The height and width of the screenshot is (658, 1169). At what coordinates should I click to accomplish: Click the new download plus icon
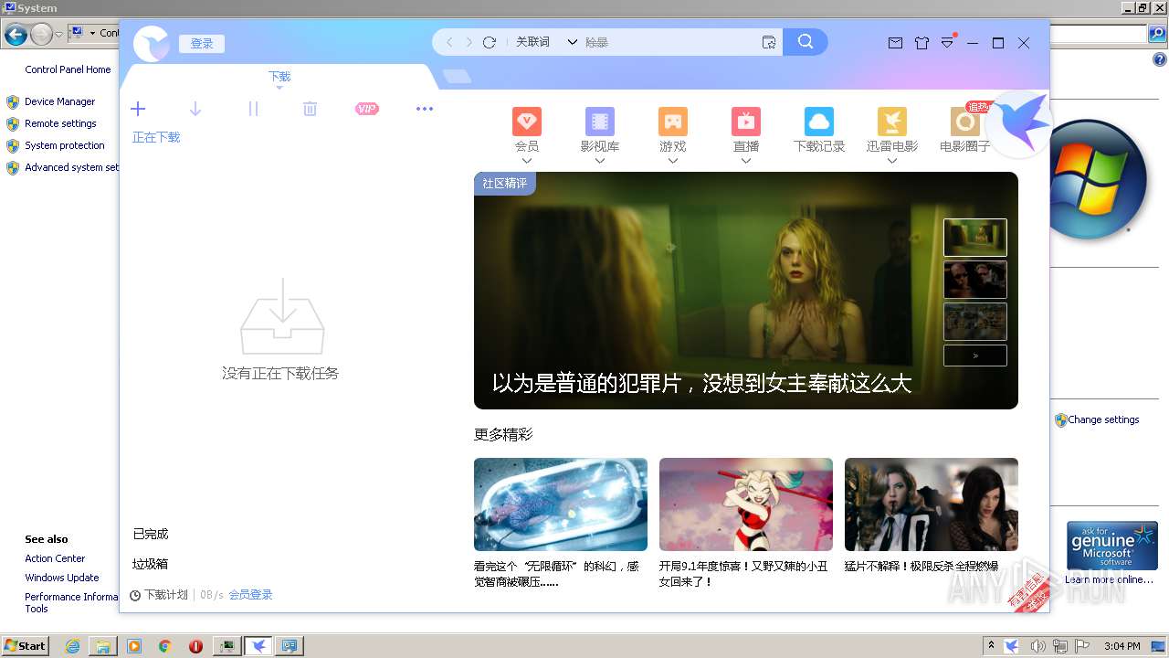tap(138, 110)
